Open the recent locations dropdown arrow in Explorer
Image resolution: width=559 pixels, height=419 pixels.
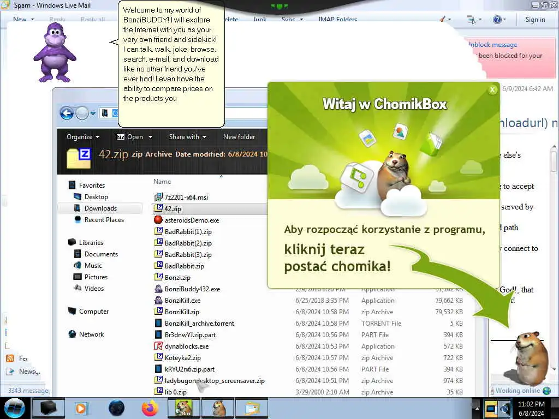pos(93,113)
